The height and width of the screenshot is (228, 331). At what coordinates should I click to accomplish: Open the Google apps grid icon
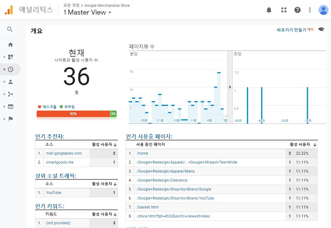click(284, 10)
